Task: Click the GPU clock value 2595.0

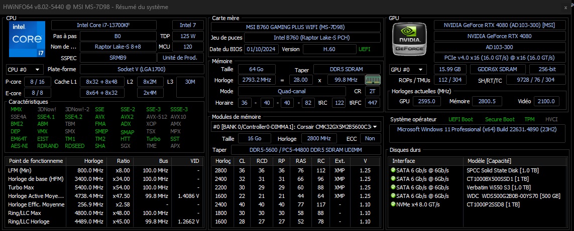Action: click(427, 101)
